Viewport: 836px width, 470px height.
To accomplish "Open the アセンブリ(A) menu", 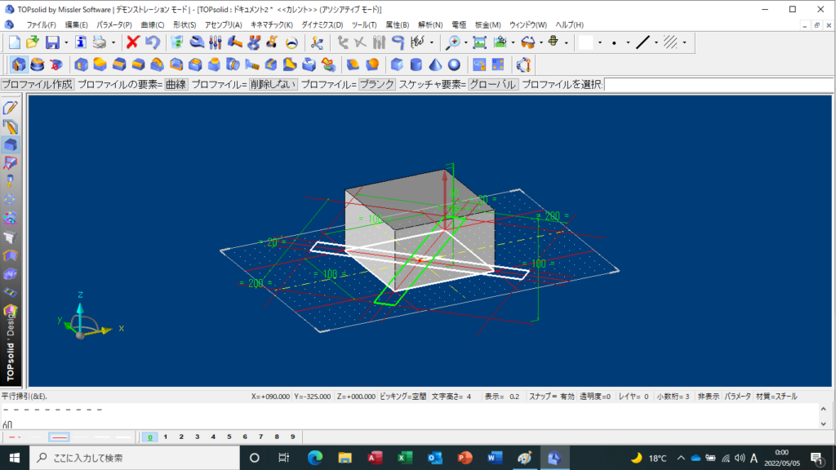I will click(224, 25).
